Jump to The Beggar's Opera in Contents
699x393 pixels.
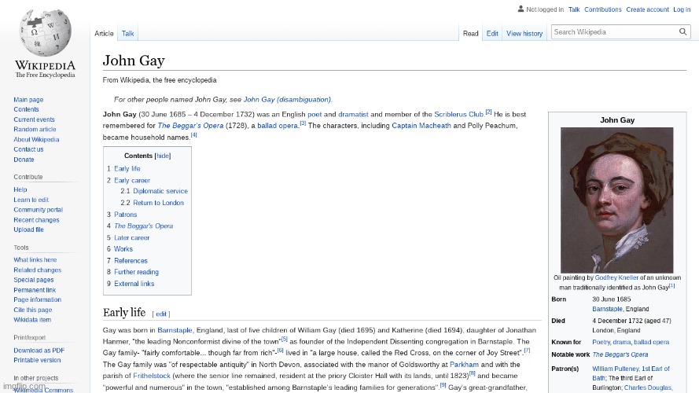(144, 226)
